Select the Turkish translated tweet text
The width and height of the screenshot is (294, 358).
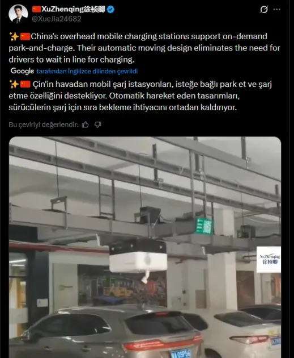coord(140,95)
